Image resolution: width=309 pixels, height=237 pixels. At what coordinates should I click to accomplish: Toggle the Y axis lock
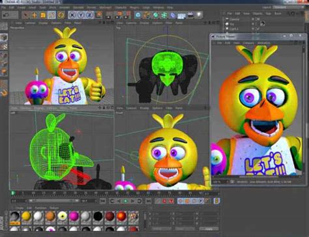pos(81,15)
